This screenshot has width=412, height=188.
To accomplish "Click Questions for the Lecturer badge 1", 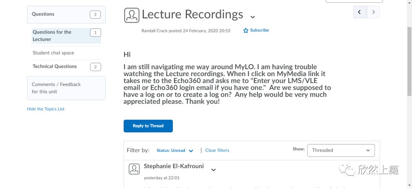I will click(x=95, y=33).
